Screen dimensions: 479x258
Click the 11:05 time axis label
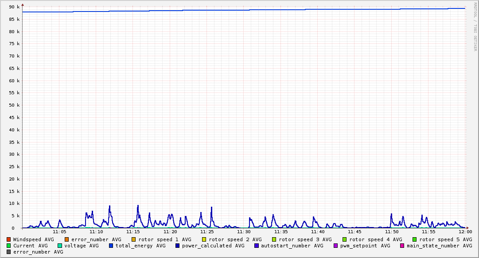[59, 231]
